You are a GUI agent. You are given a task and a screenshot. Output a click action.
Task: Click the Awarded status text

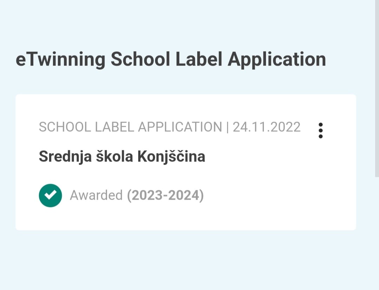coord(96,195)
